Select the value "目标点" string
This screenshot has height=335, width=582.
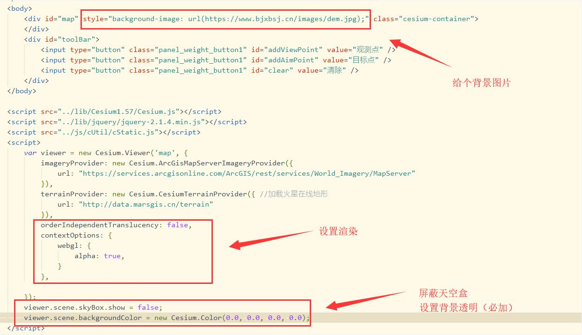point(363,60)
